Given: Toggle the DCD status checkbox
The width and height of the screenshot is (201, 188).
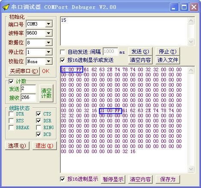Looking at the screenshot, I should pyautogui.click(x=38, y=134).
